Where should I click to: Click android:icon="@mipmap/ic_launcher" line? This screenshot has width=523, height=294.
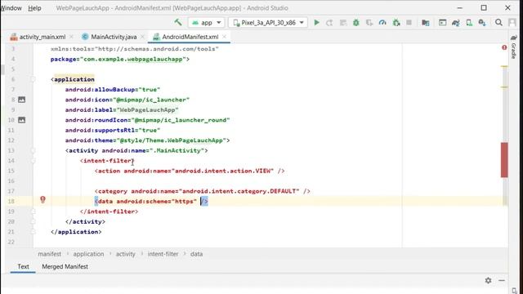coord(127,100)
